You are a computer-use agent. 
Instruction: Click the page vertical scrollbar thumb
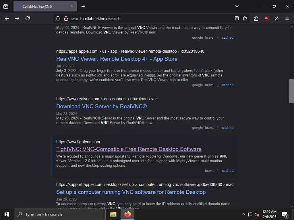click(291, 91)
